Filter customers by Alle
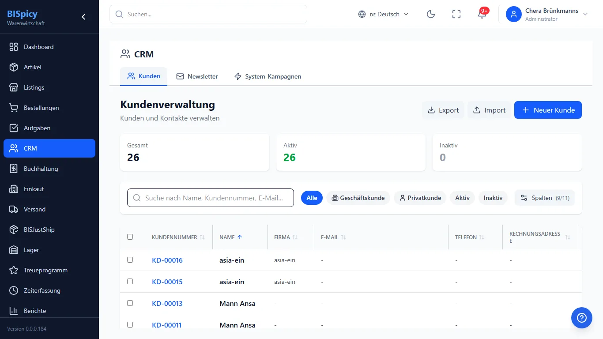Image resolution: width=603 pixels, height=339 pixels. click(312, 198)
